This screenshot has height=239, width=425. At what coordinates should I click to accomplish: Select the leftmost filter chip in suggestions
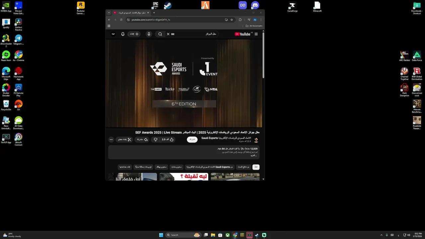tap(125, 167)
